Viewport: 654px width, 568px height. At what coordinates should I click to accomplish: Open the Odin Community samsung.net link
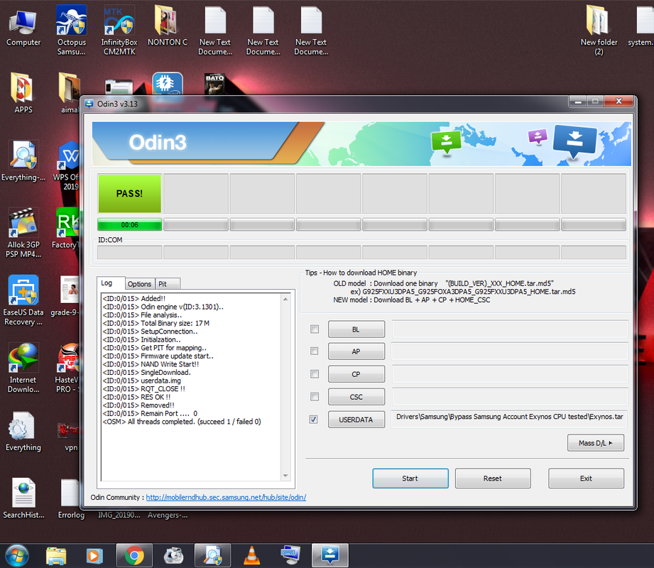(x=226, y=497)
